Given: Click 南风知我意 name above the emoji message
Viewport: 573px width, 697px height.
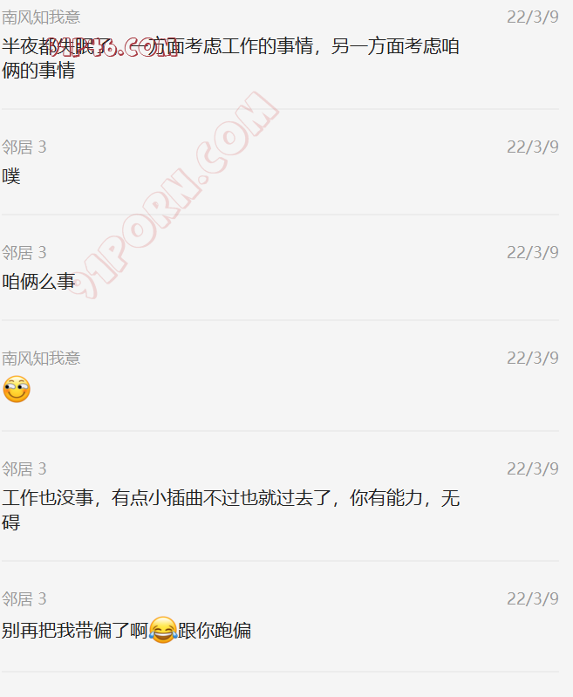Looking at the screenshot, I should (41, 358).
